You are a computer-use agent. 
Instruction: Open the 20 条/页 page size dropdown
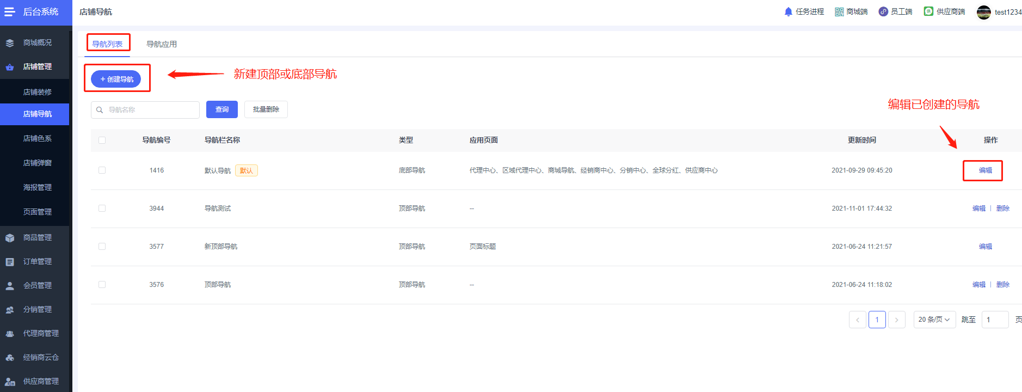(934, 320)
